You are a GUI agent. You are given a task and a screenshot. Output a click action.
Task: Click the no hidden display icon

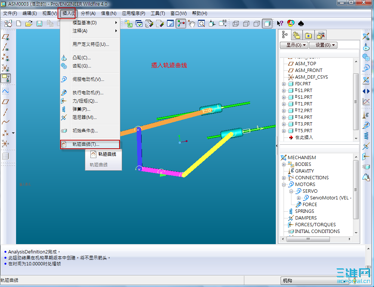pyautogui.click(x=257, y=23)
